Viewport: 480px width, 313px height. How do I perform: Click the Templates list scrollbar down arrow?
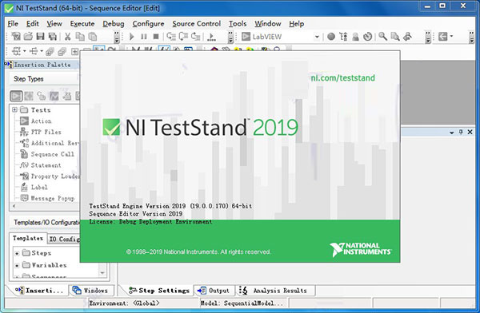pos(102,272)
